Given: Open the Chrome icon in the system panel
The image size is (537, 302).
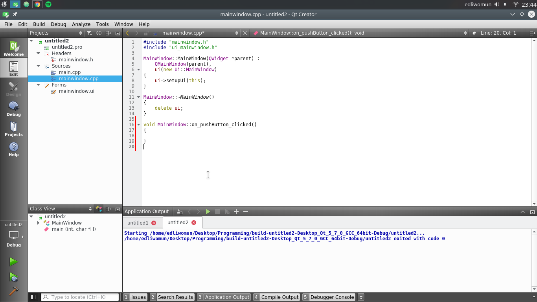Looking at the screenshot, I should pos(37,4).
